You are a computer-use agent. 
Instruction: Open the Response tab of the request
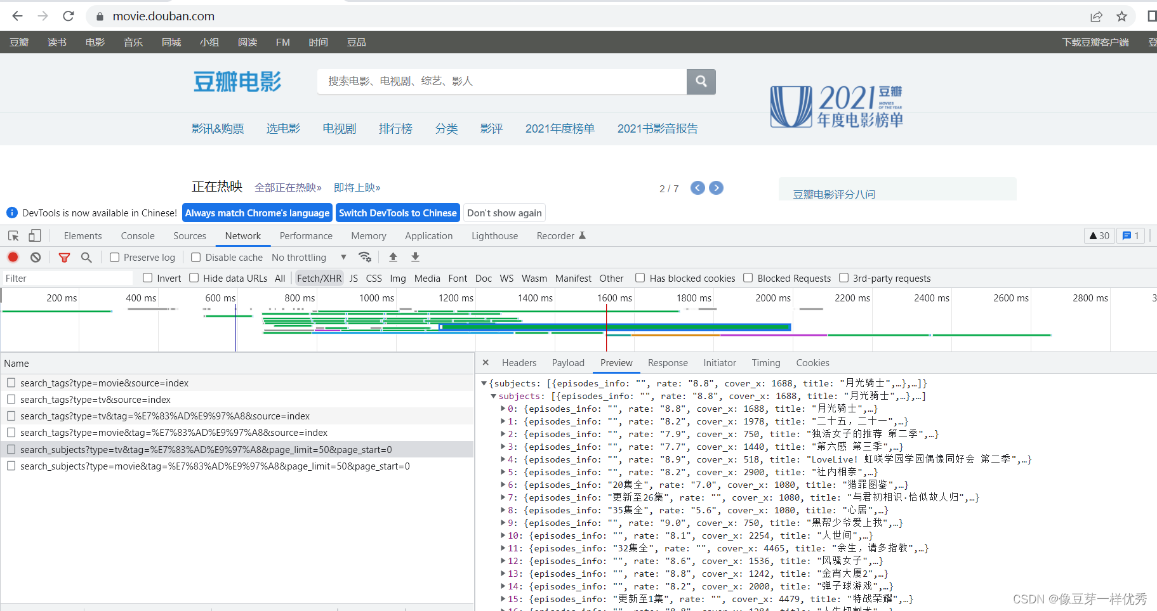pos(668,363)
